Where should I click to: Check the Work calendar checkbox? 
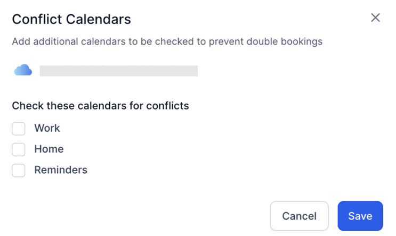coord(19,129)
